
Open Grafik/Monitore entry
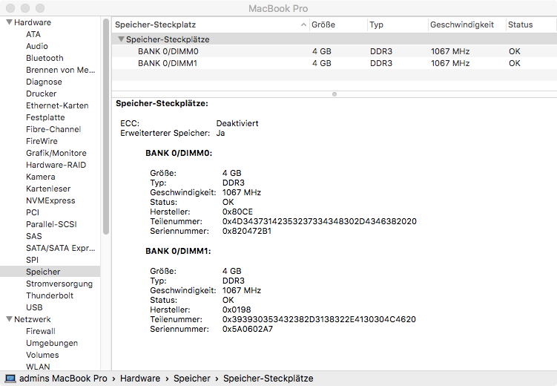(x=56, y=153)
